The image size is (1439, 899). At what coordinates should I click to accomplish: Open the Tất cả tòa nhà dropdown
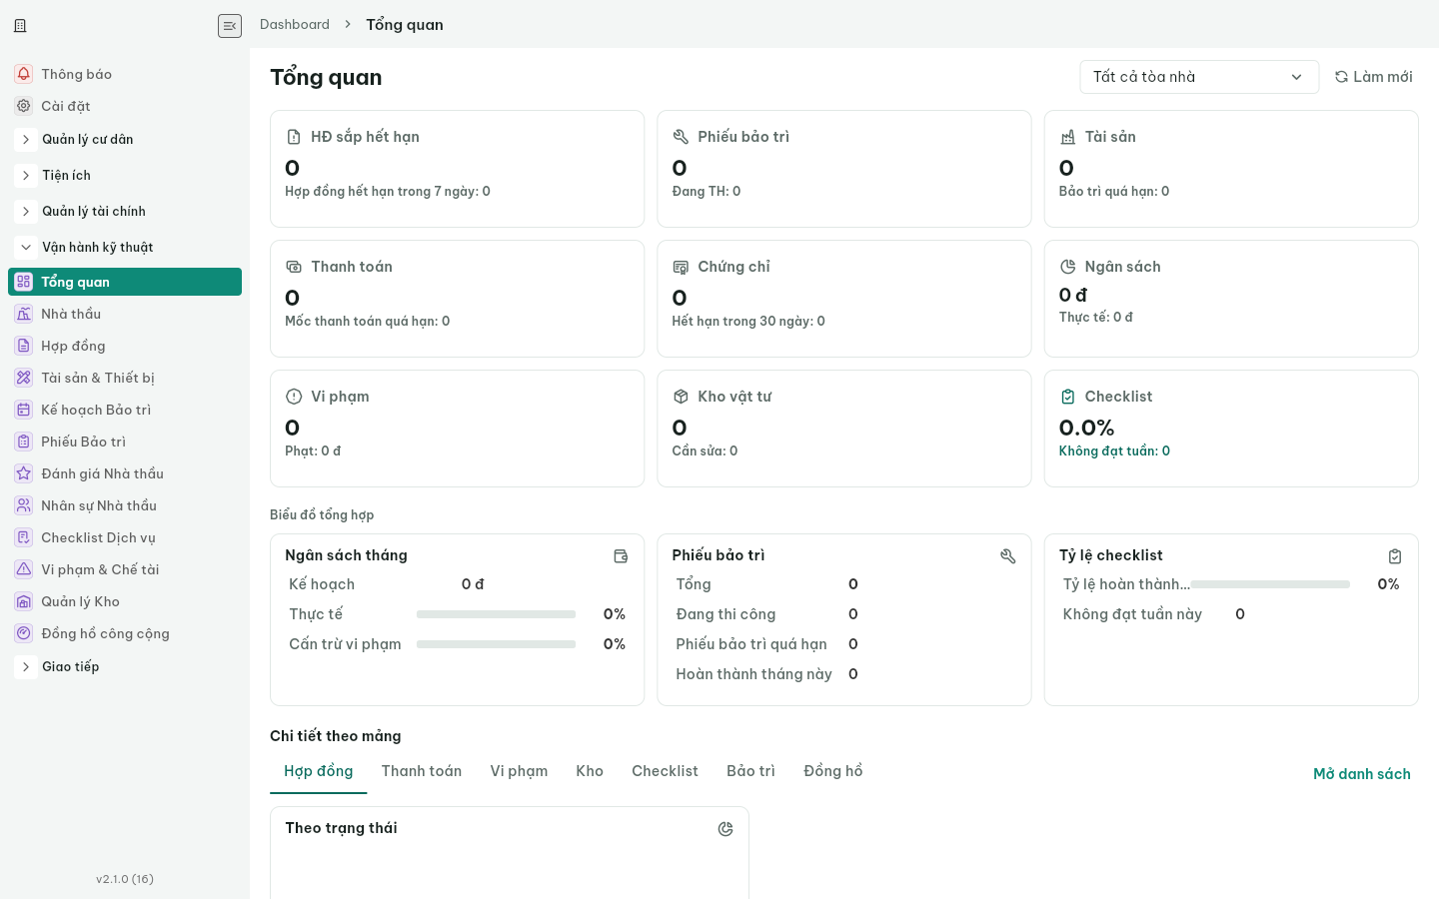[1199, 77]
